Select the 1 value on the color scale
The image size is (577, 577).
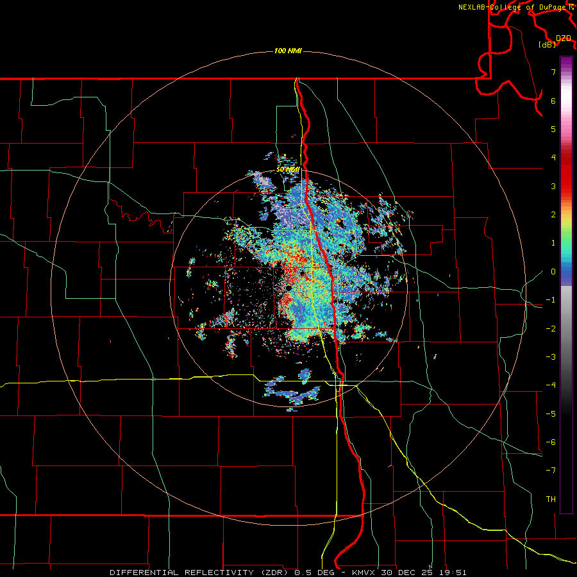click(x=553, y=243)
